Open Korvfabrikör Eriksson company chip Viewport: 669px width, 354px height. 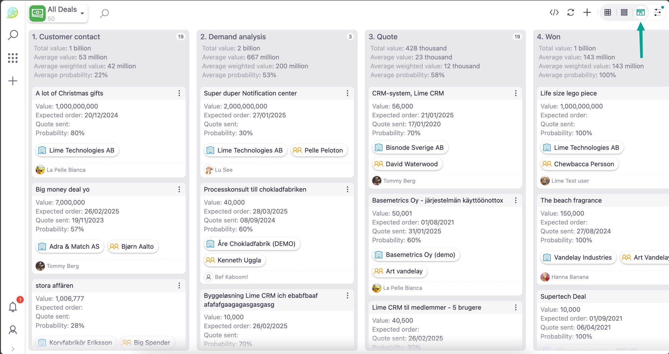76,343
